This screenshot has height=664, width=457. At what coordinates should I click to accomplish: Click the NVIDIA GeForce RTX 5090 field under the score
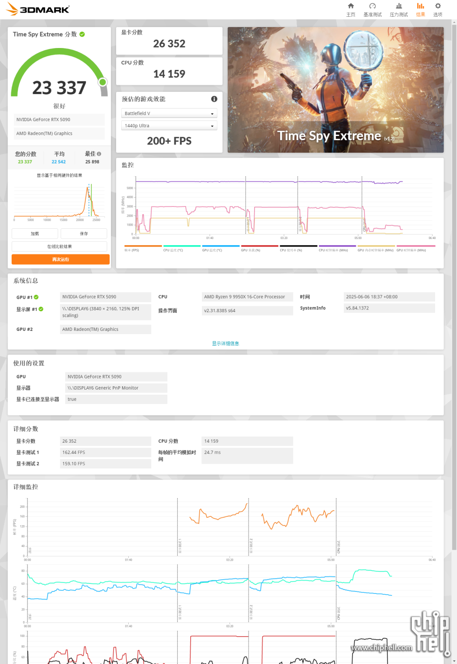tap(59, 120)
